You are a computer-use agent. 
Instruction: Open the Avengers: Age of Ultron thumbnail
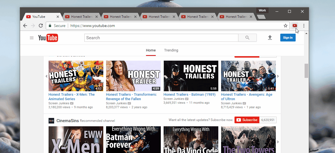pyautogui.click(x=248, y=76)
